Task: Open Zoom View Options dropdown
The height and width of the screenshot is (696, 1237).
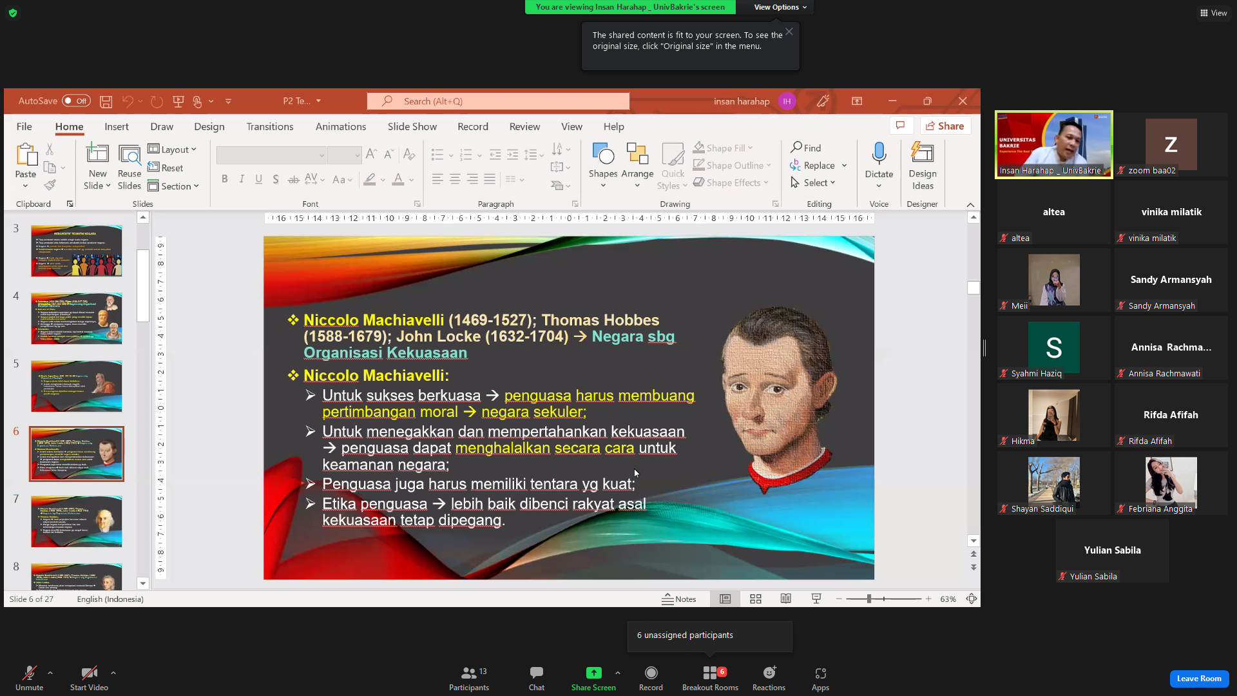Action: click(x=780, y=7)
